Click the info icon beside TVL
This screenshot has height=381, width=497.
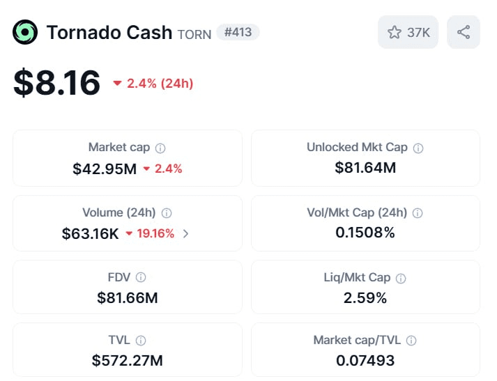(141, 341)
